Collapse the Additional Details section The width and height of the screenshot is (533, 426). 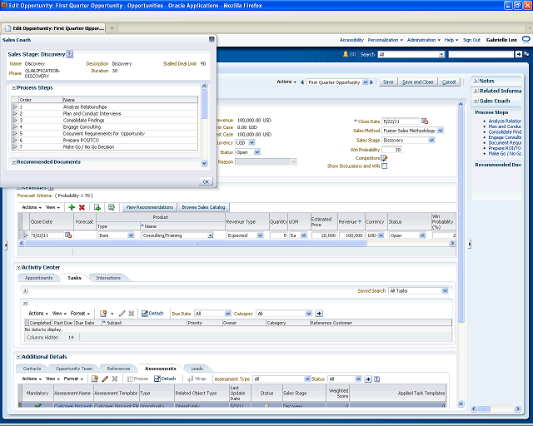pos(18,357)
